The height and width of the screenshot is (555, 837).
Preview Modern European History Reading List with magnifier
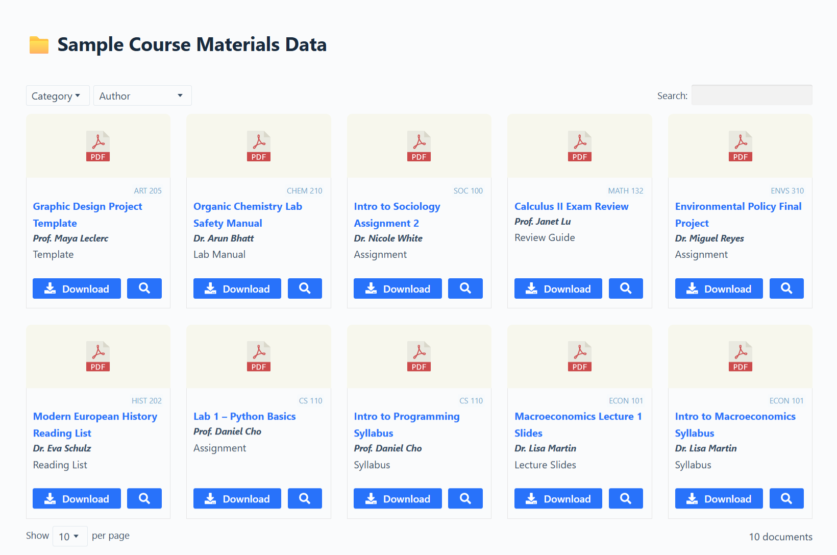(144, 498)
